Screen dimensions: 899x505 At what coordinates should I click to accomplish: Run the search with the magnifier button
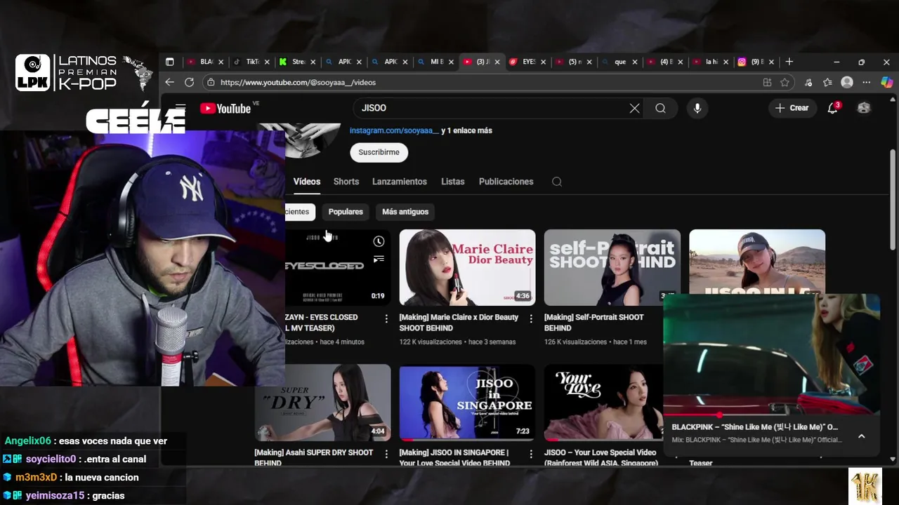pos(660,108)
